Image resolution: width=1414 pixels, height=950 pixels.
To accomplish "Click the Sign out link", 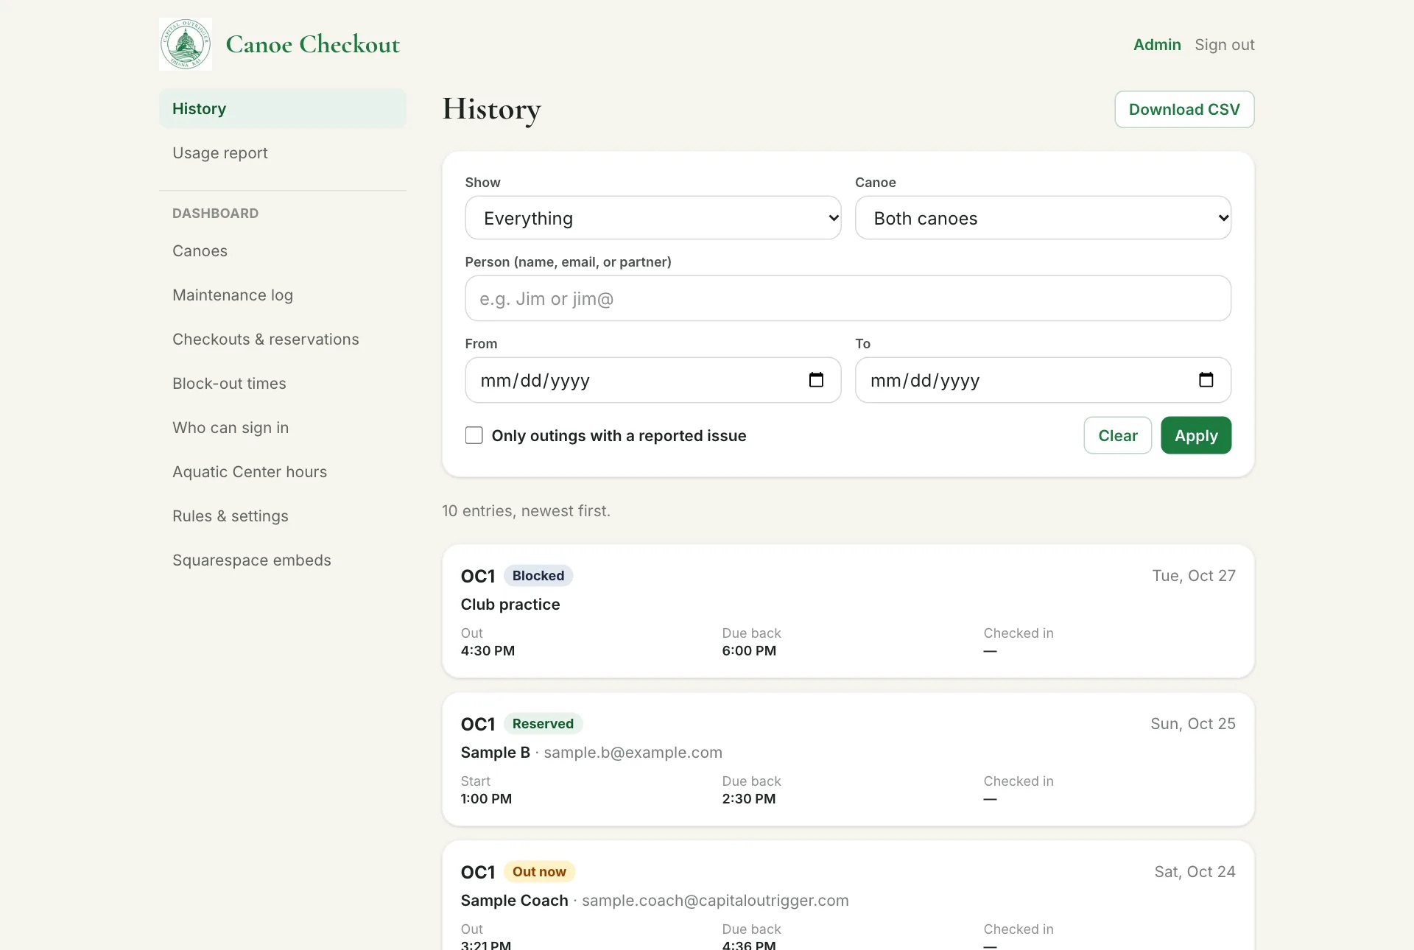I will coord(1225,45).
